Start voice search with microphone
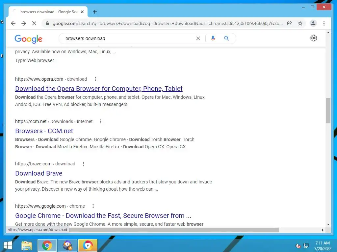Viewport: 337px width, 252px height. [x=213, y=38]
